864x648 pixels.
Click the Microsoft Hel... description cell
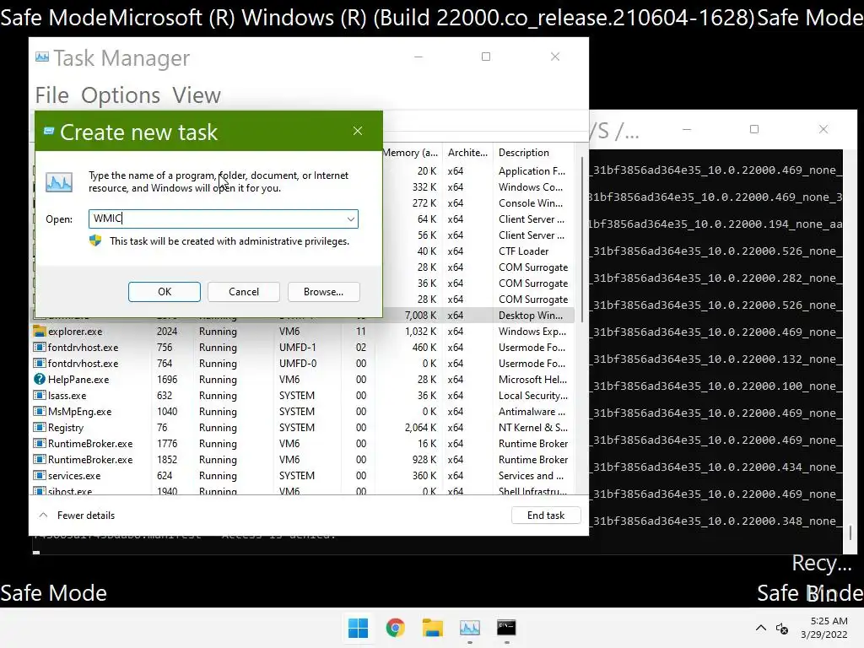[x=532, y=379]
